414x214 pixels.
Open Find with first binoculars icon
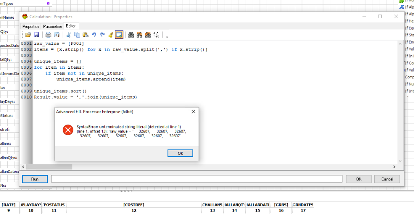point(131,35)
